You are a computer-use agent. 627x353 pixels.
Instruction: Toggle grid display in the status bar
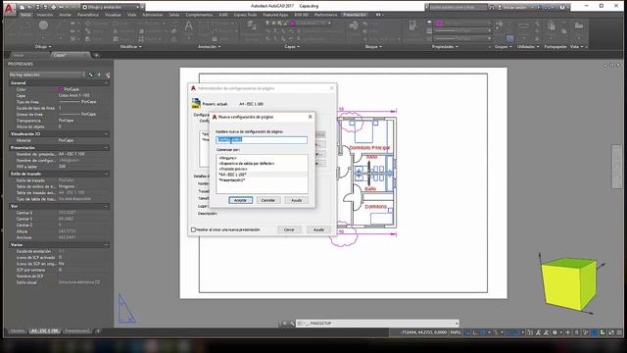pos(467,332)
